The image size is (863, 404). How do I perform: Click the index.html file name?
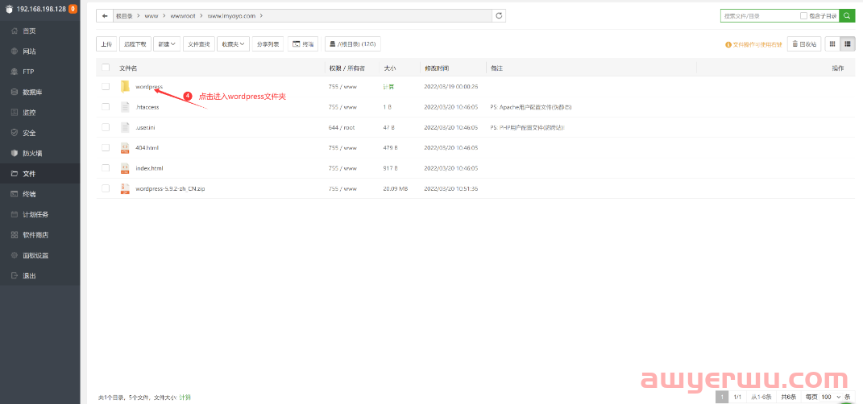pyautogui.click(x=149, y=167)
